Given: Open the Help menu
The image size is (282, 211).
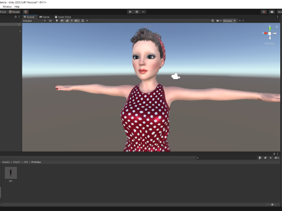Looking at the screenshot, I should pos(17,6).
